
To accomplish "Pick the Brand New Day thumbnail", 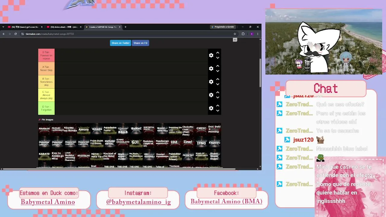I will point(162,130).
